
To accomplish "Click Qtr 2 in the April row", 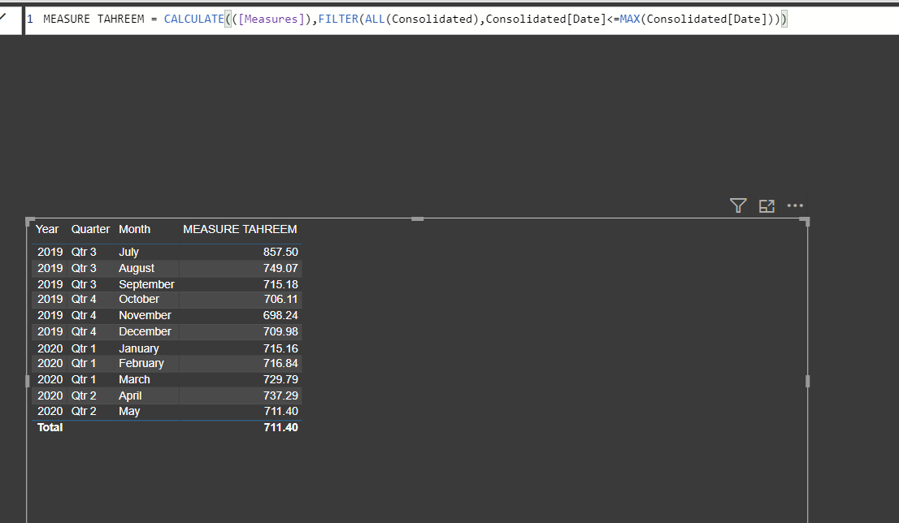I will [x=84, y=395].
